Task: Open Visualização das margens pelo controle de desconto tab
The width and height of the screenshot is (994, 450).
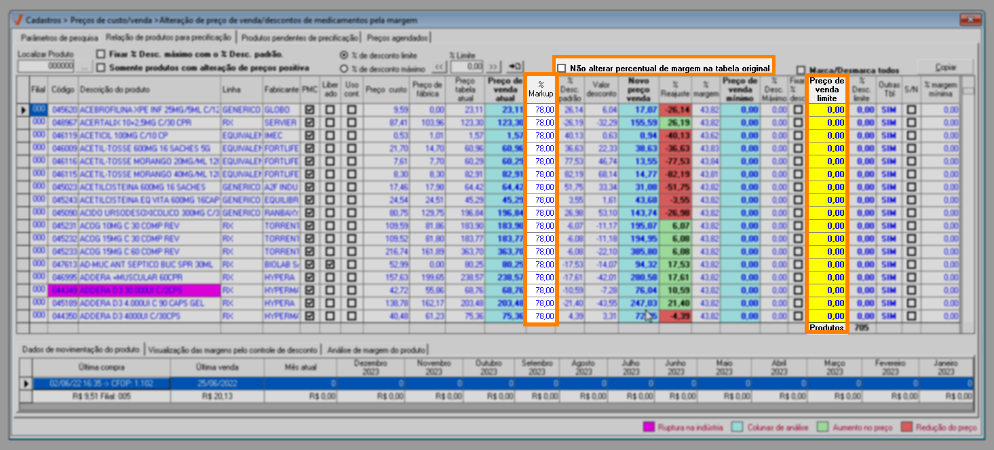Action: pos(233,350)
